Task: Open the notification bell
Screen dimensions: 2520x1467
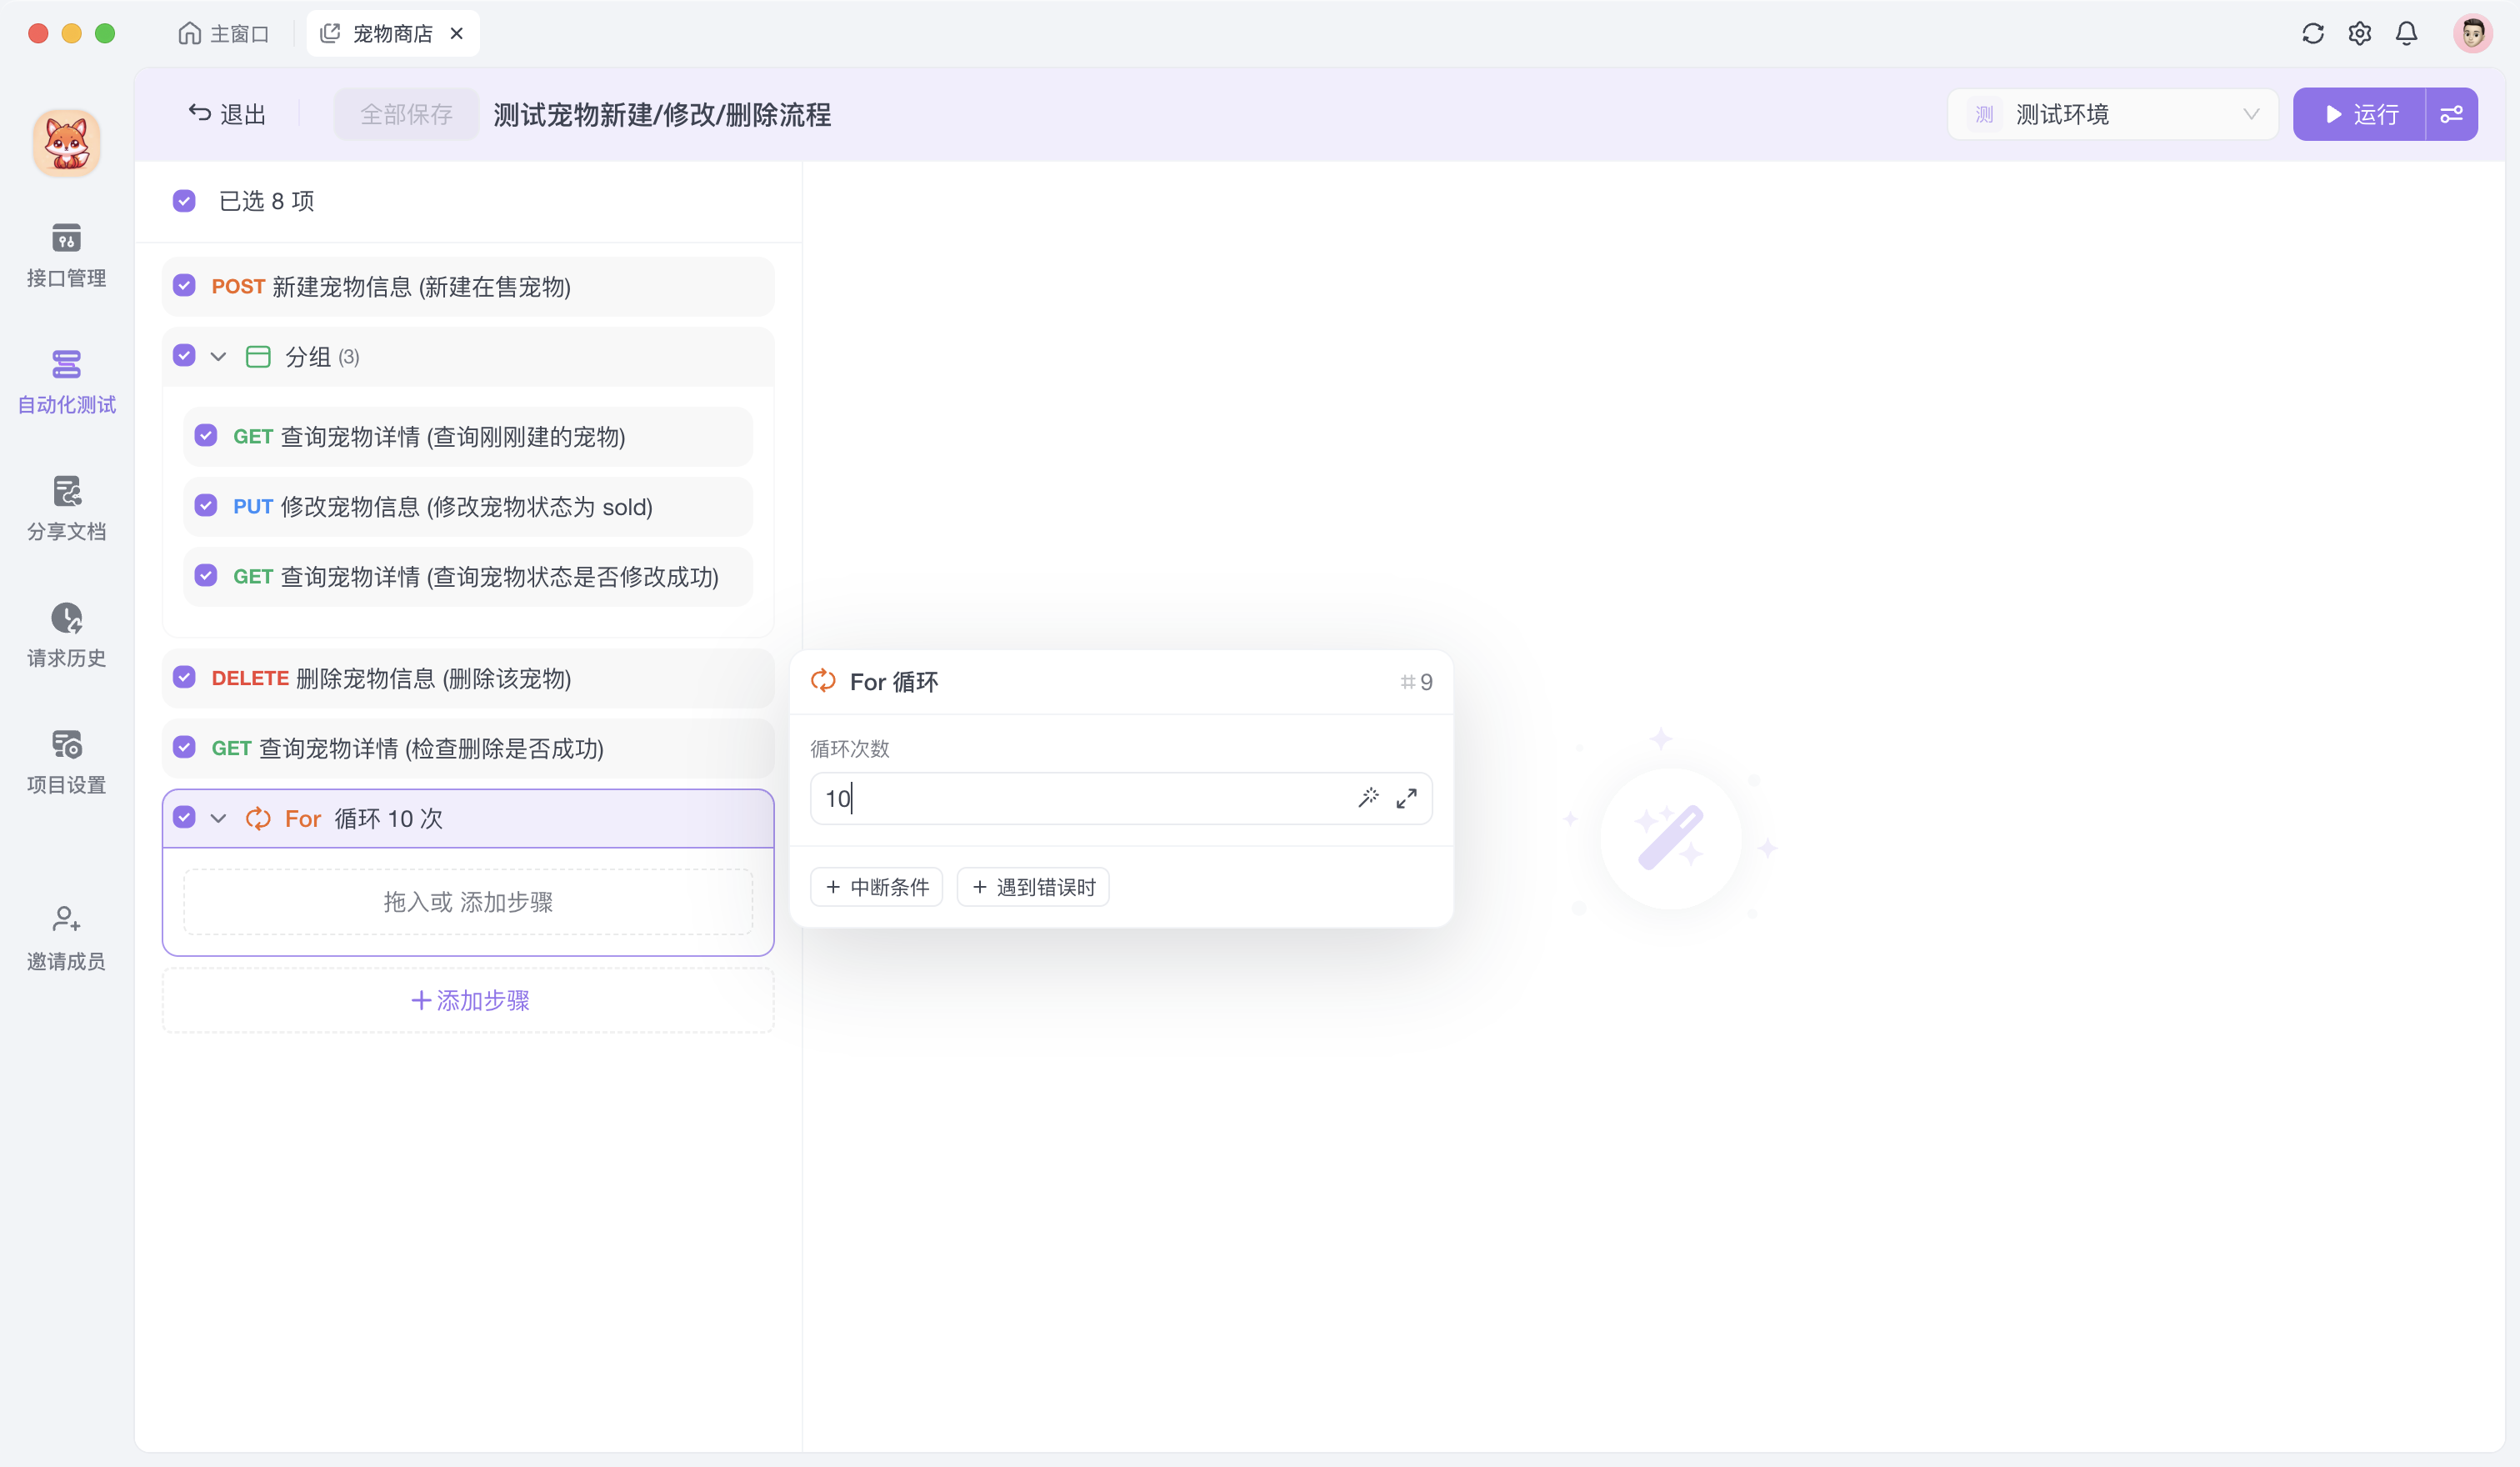Action: (2406, 33)
